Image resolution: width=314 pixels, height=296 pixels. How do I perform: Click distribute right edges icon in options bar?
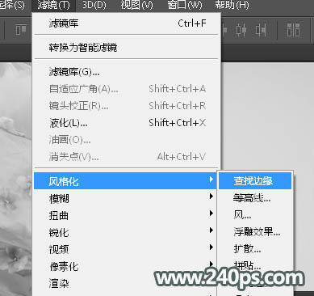point(261,29)
